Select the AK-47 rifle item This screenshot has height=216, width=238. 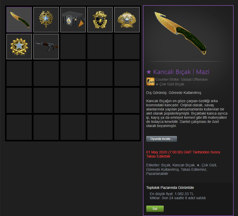click(x=46, y=47)
